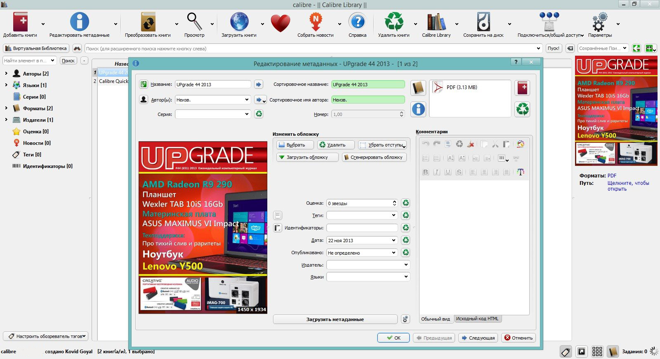Click Save to disk icon
This screenshot has width=660, height=359.
483,21
